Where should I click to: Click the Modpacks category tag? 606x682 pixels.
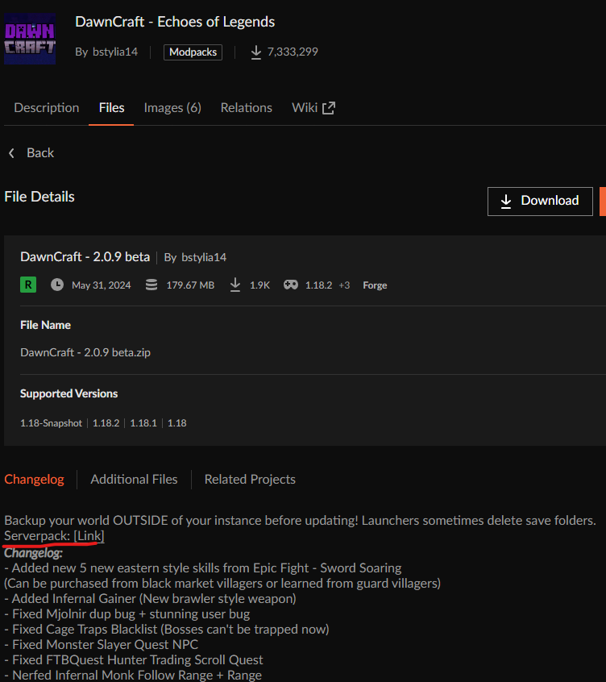coord(193,52)
